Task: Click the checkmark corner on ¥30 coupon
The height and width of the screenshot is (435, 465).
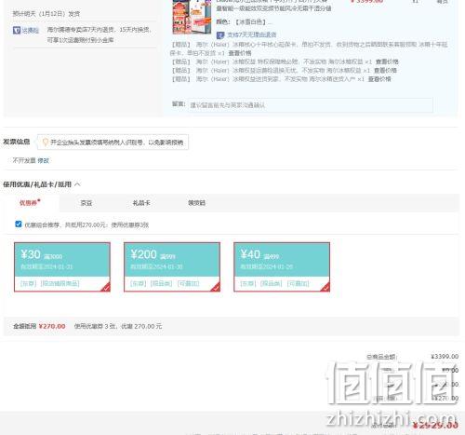Action: [x=106, y=288]
